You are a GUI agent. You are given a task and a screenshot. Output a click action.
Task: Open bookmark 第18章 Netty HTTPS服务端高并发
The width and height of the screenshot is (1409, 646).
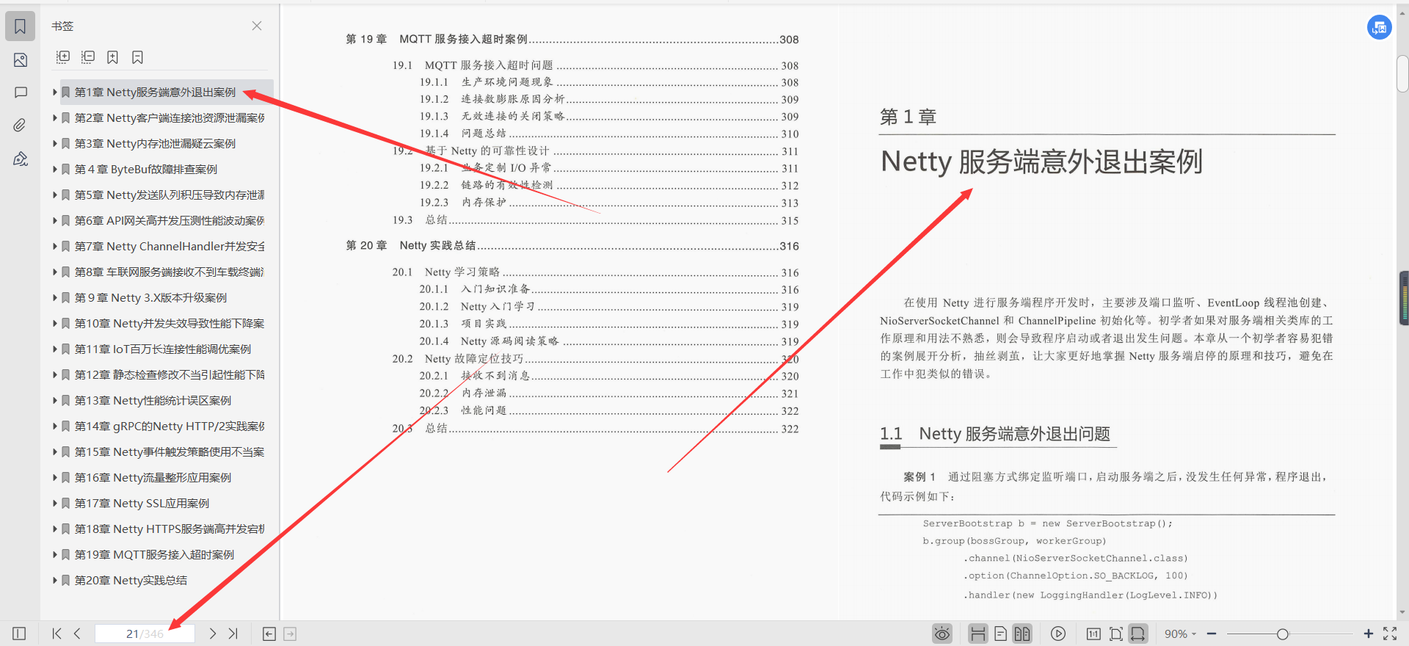tap(170, 529)
